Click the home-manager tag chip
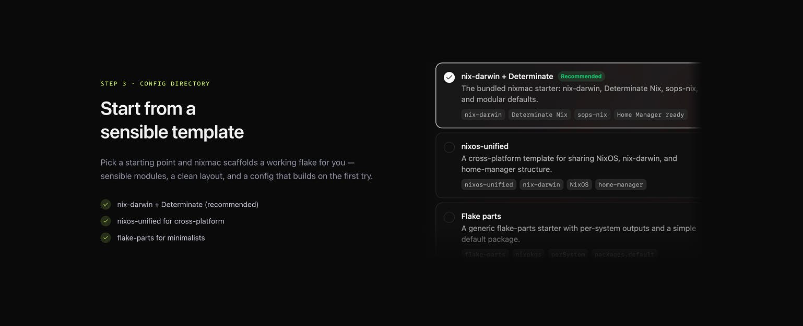This screenshot has height=326, width=803. (x=621, y=184)
